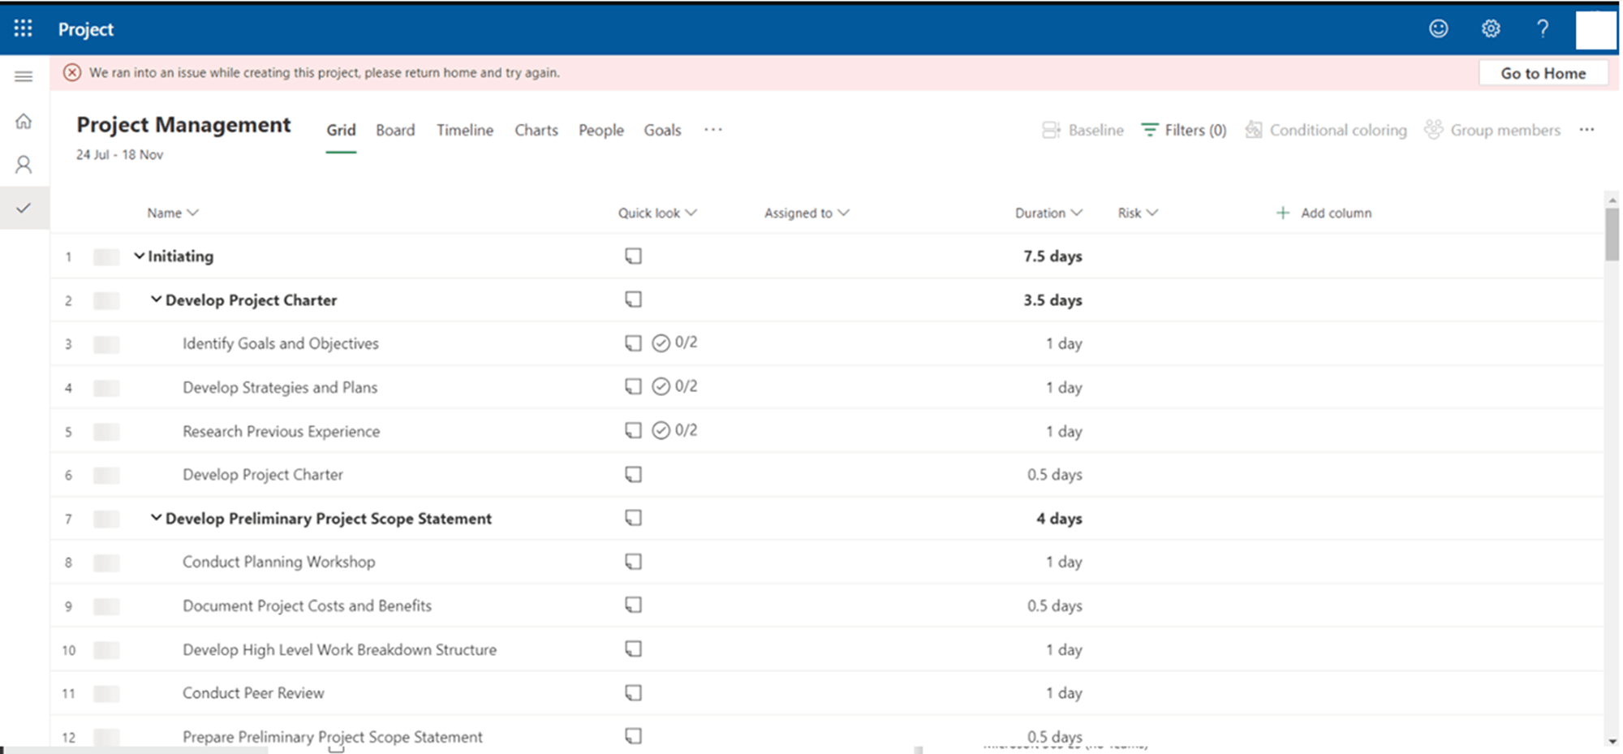Mark Develop Project Charter row 6 complete

[106, 476]
